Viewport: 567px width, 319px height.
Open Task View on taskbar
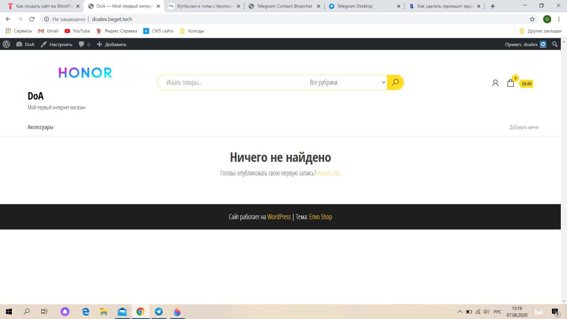[44, 312]
